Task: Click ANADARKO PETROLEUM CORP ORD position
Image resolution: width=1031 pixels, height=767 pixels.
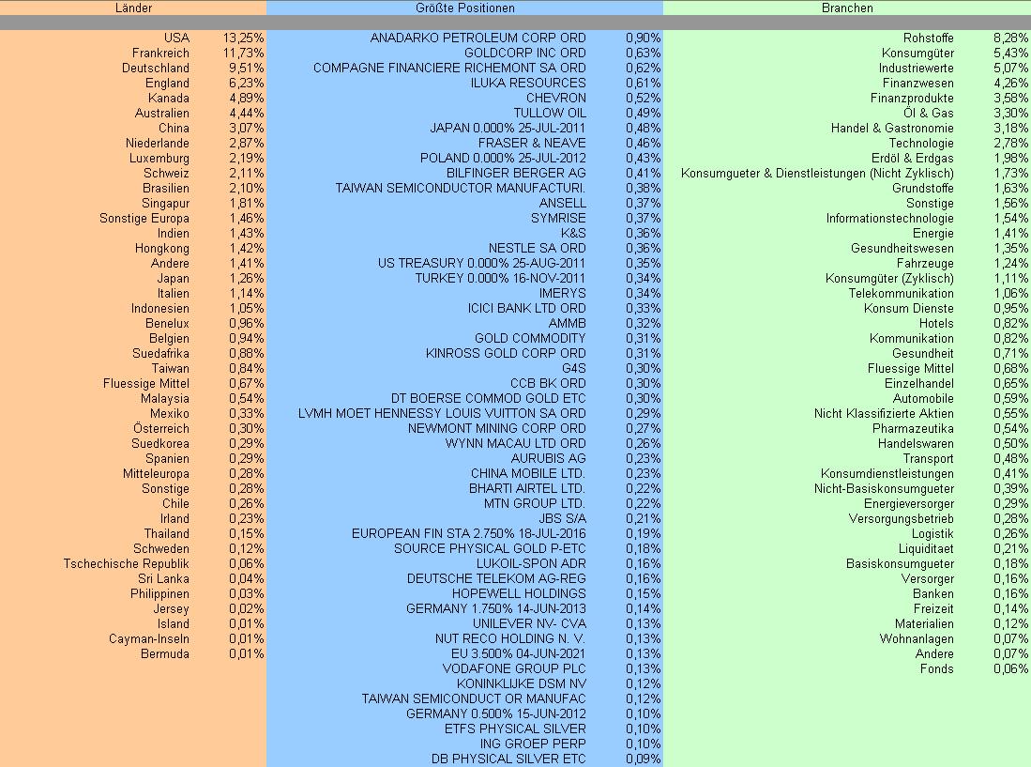Action: (x=478, y=38)
